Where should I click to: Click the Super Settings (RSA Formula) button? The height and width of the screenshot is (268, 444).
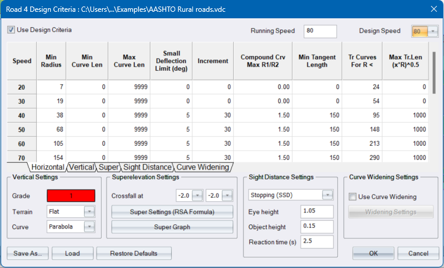[x=172, y=211]
